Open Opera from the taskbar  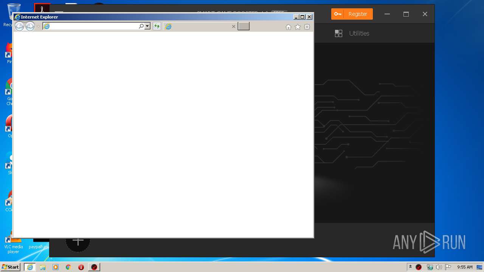[x=81, y=267]
